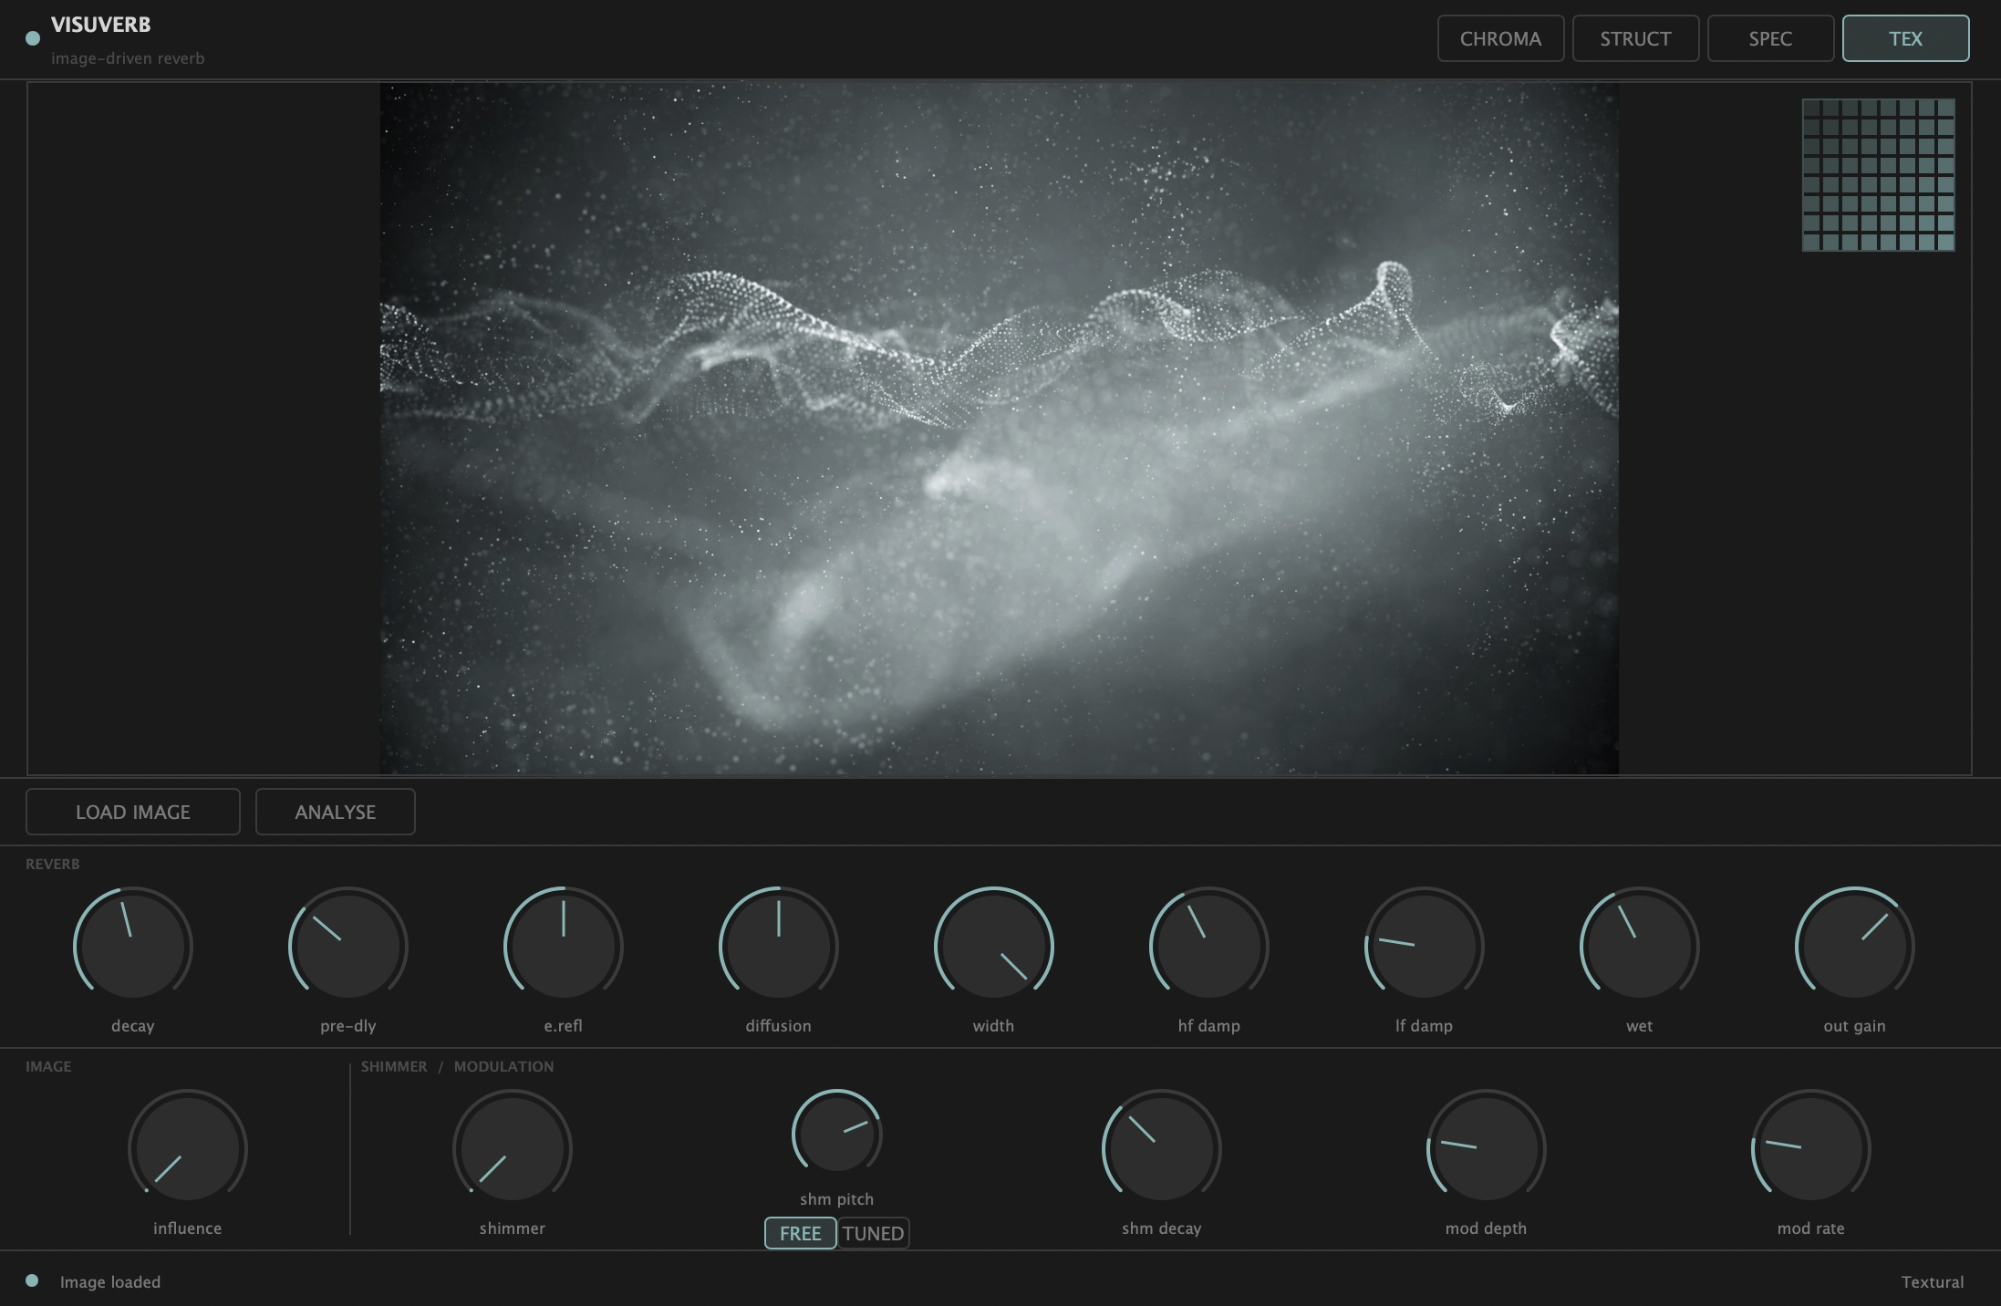
Task: Open the SPEC mode tab
Action: pos(1770,38)
